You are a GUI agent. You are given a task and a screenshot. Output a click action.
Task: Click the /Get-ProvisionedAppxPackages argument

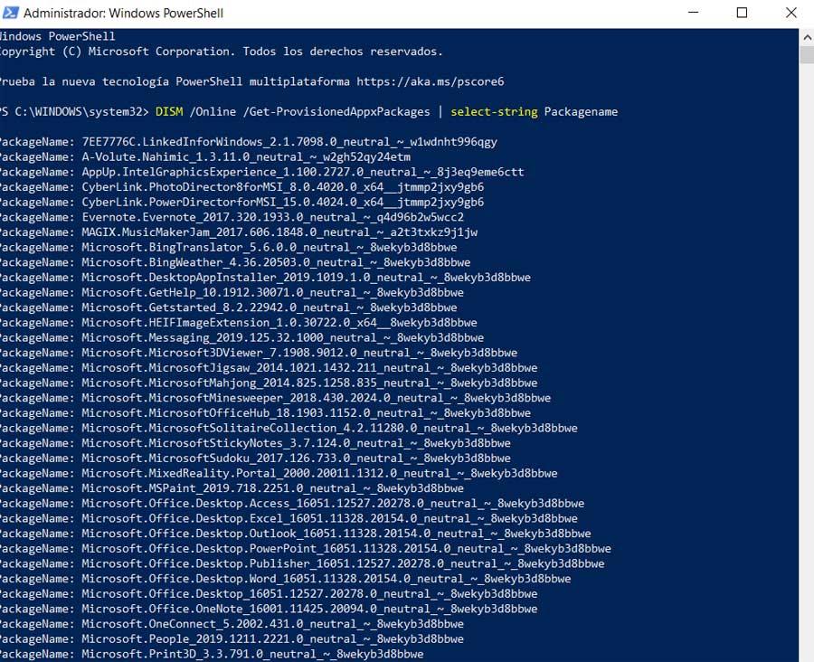pyautogui.click(x=336, y=111)
